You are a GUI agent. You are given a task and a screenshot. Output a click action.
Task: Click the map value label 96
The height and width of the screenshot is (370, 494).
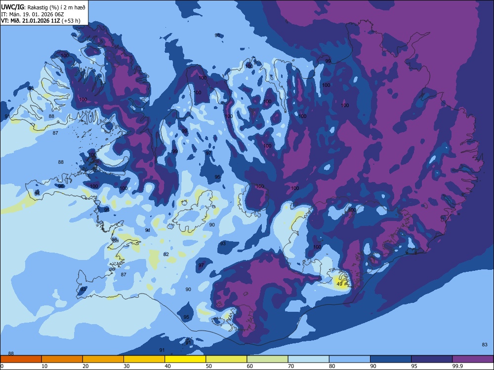pos(61,186)
